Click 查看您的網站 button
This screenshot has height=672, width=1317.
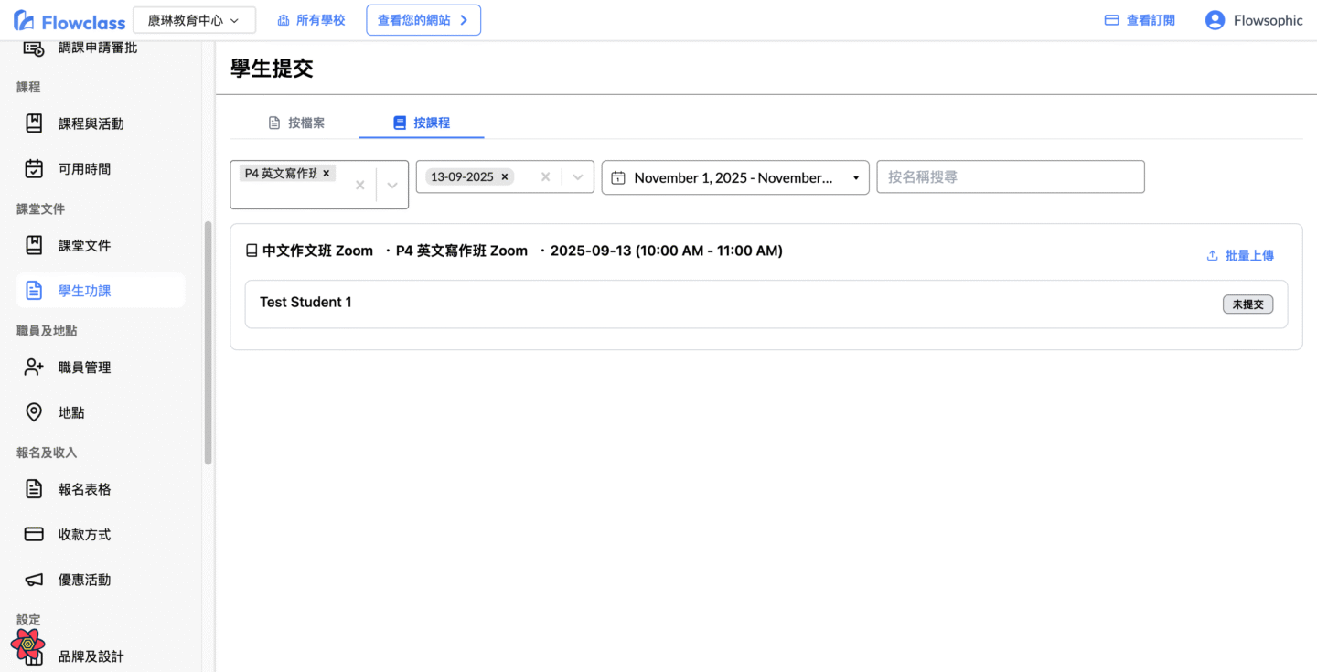pos(423,20)
